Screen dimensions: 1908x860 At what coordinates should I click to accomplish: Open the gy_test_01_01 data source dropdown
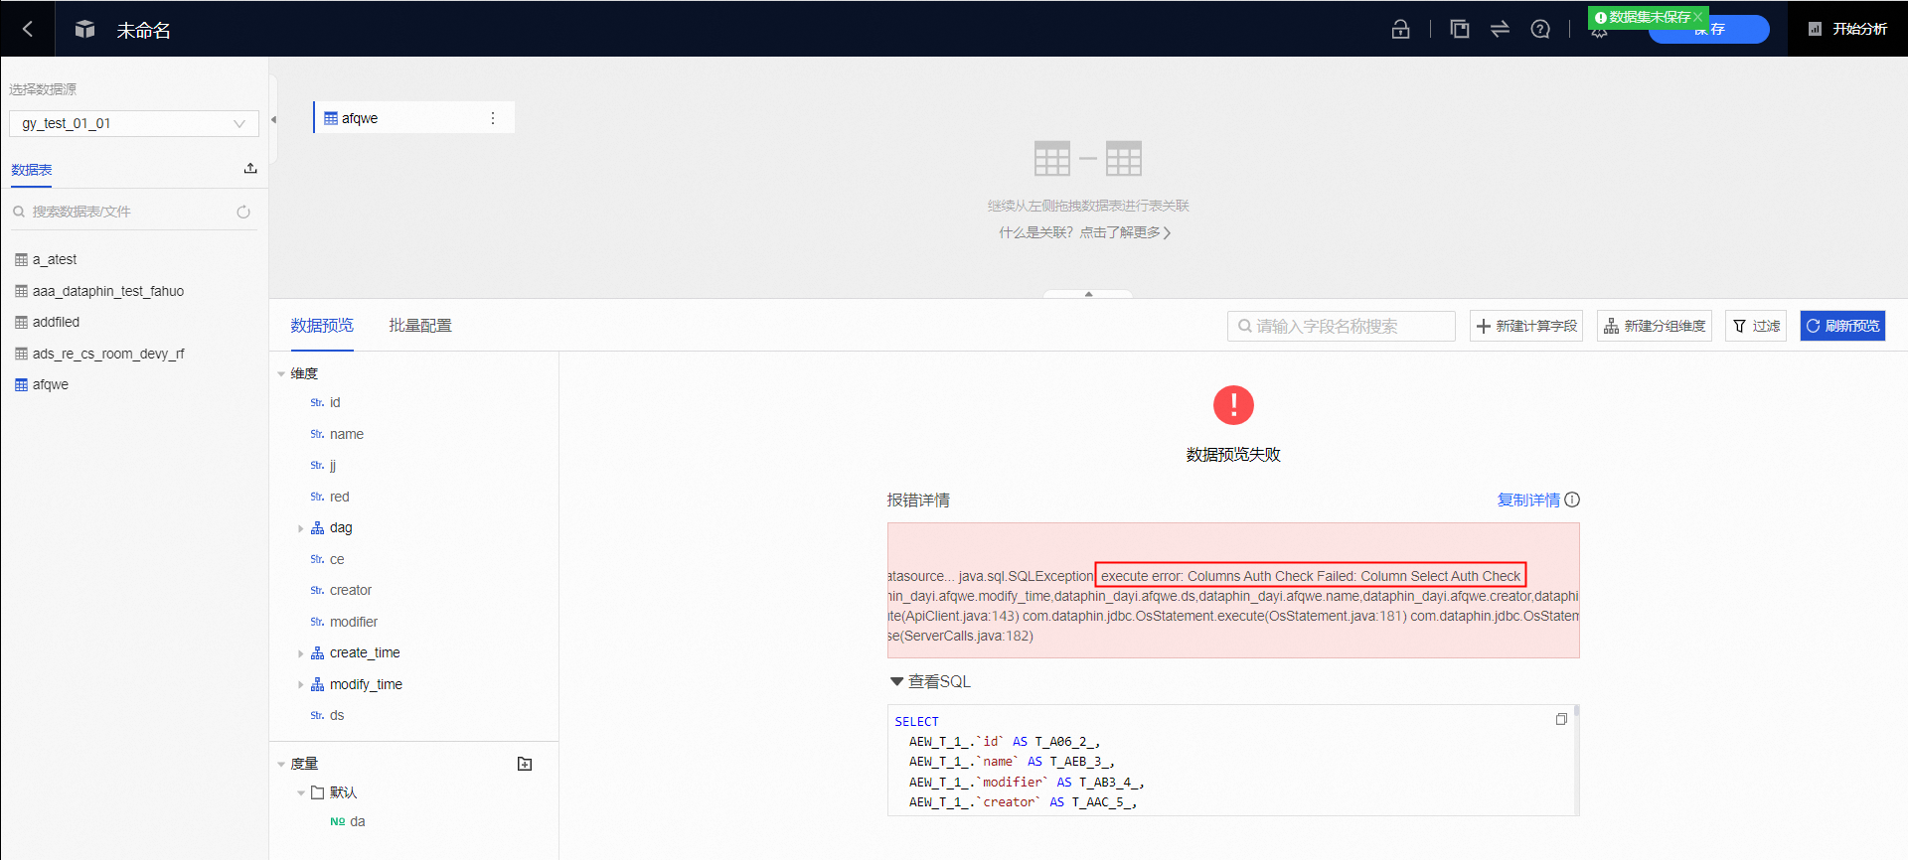(x=133, y=123)
